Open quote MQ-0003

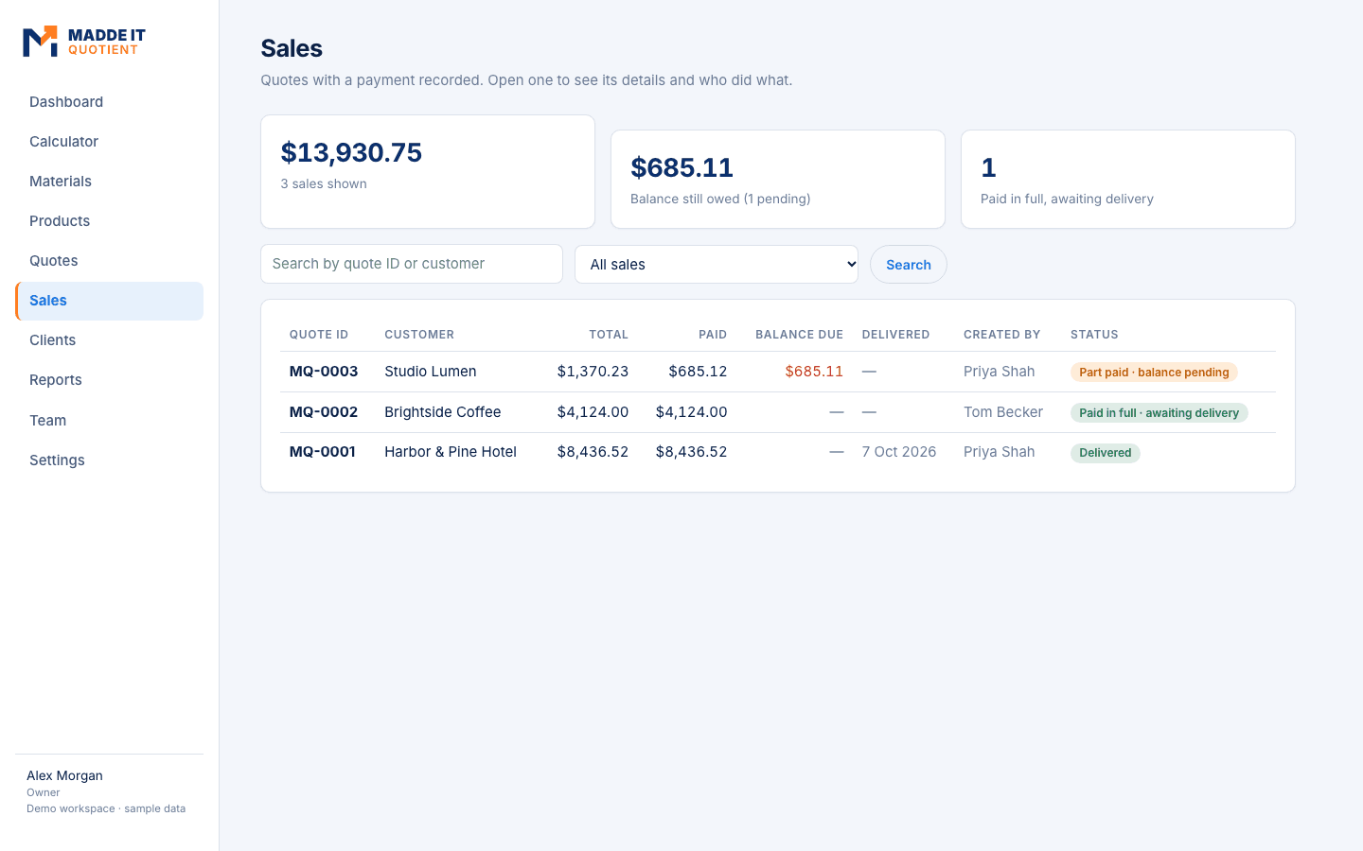pyautogui.click(x=324, y=372)
